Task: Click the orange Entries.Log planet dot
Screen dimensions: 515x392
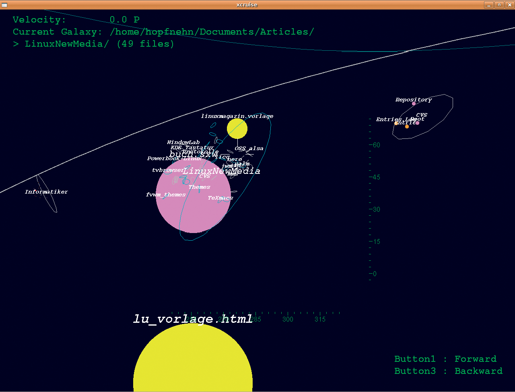Action: pyautogui.click(x=396, y=123)
